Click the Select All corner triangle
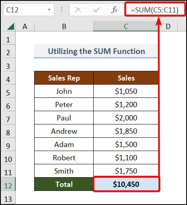187x205 pixels. 11,26
